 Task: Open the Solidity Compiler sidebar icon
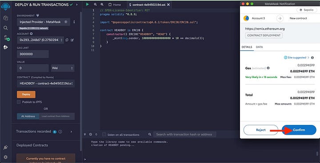click(x=6, y=38)
